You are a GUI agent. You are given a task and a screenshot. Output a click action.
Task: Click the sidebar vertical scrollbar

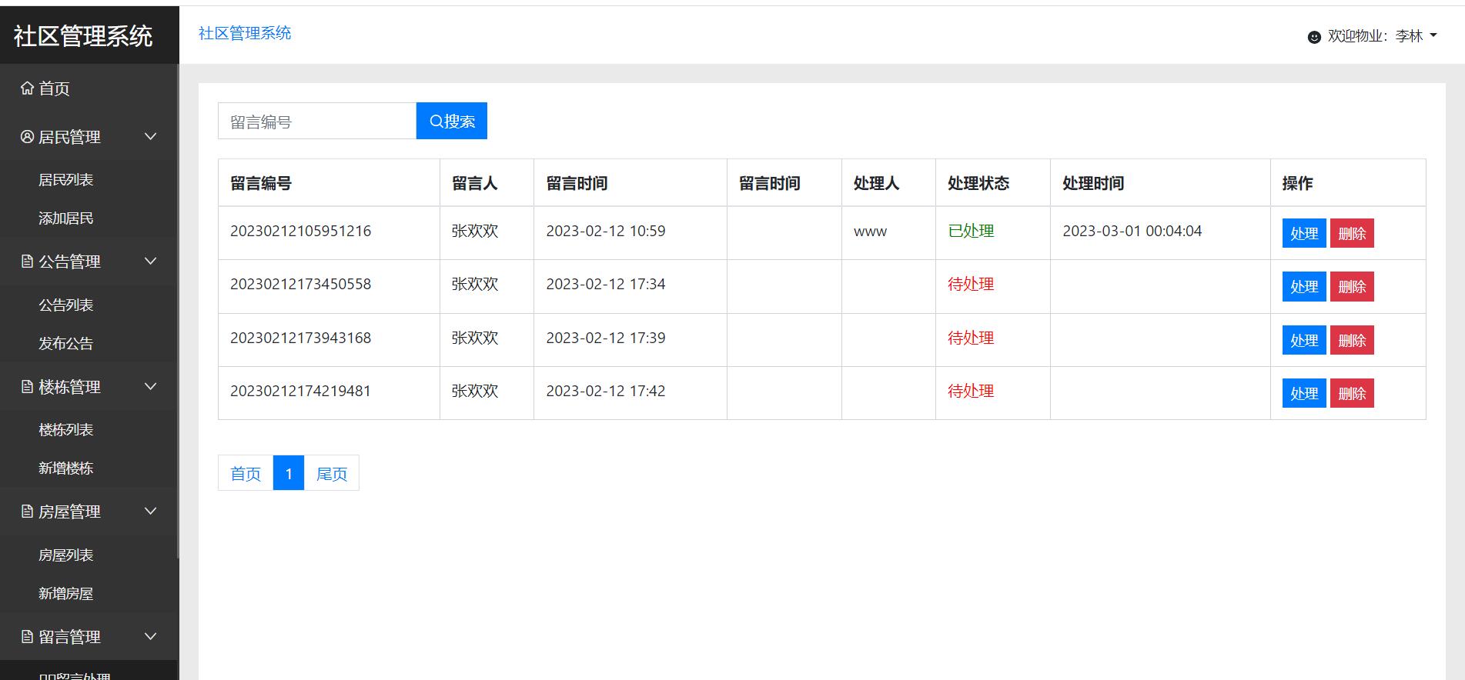point(179,312)
